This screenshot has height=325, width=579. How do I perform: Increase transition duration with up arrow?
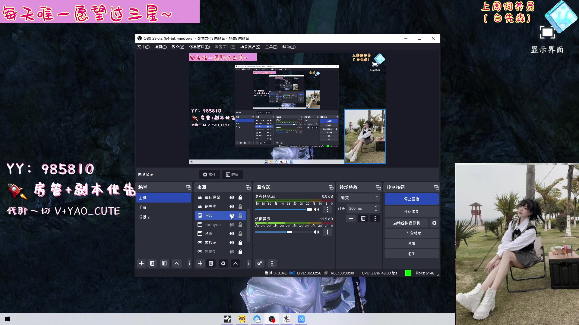point(376,206)
